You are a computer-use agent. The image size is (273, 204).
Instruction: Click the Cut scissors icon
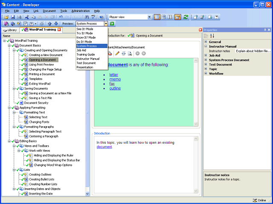(27, 17)
